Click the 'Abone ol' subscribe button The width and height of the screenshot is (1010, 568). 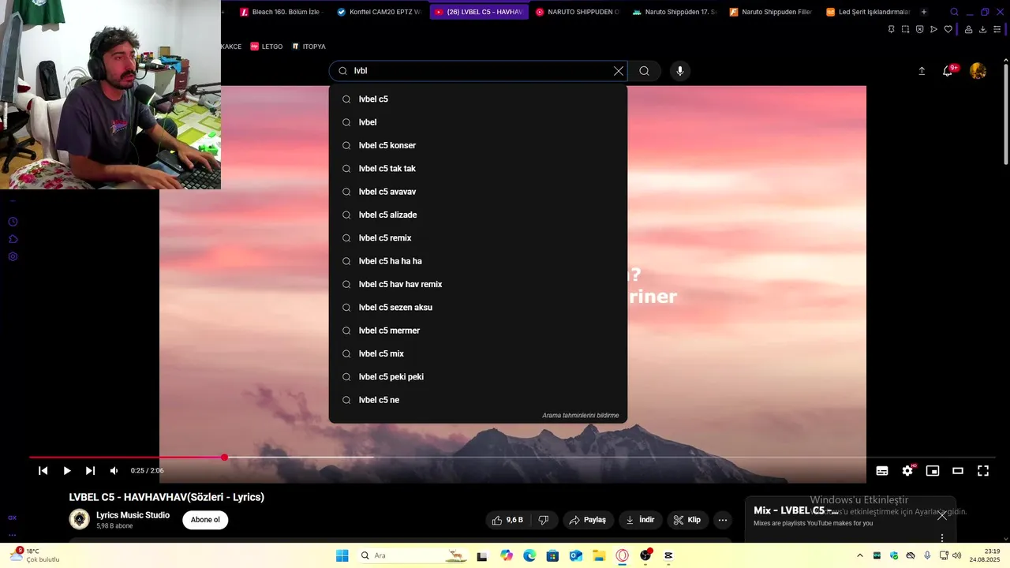click(205, 520)
